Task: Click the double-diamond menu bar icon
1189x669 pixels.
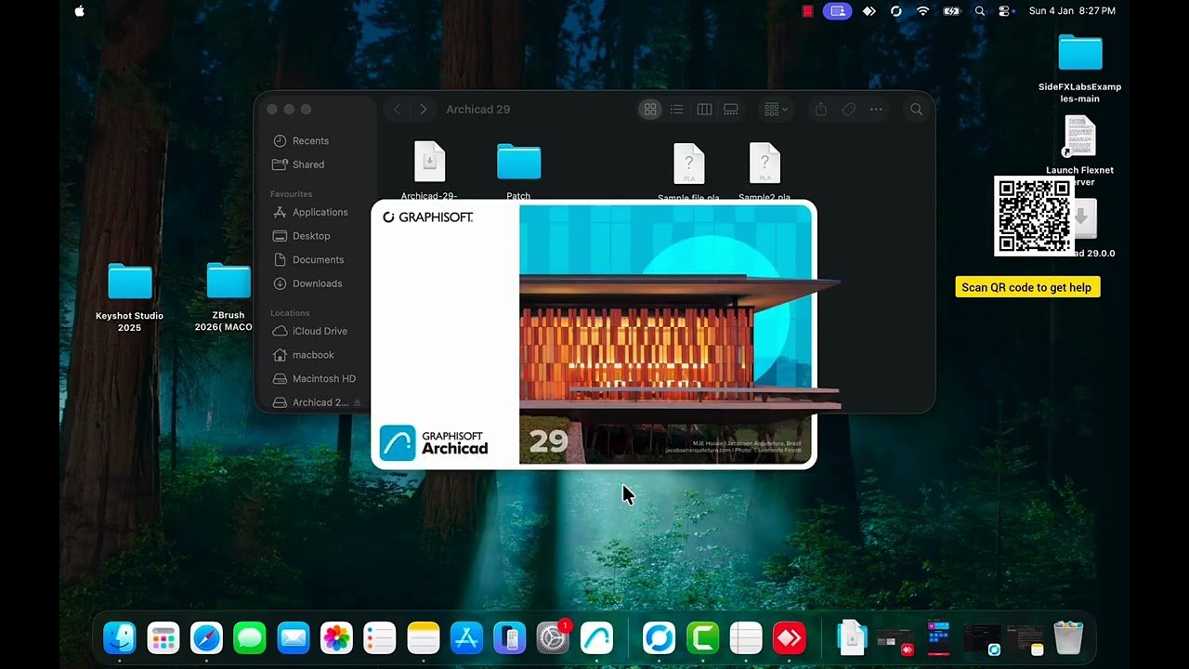Action: (x=869, y=11)
